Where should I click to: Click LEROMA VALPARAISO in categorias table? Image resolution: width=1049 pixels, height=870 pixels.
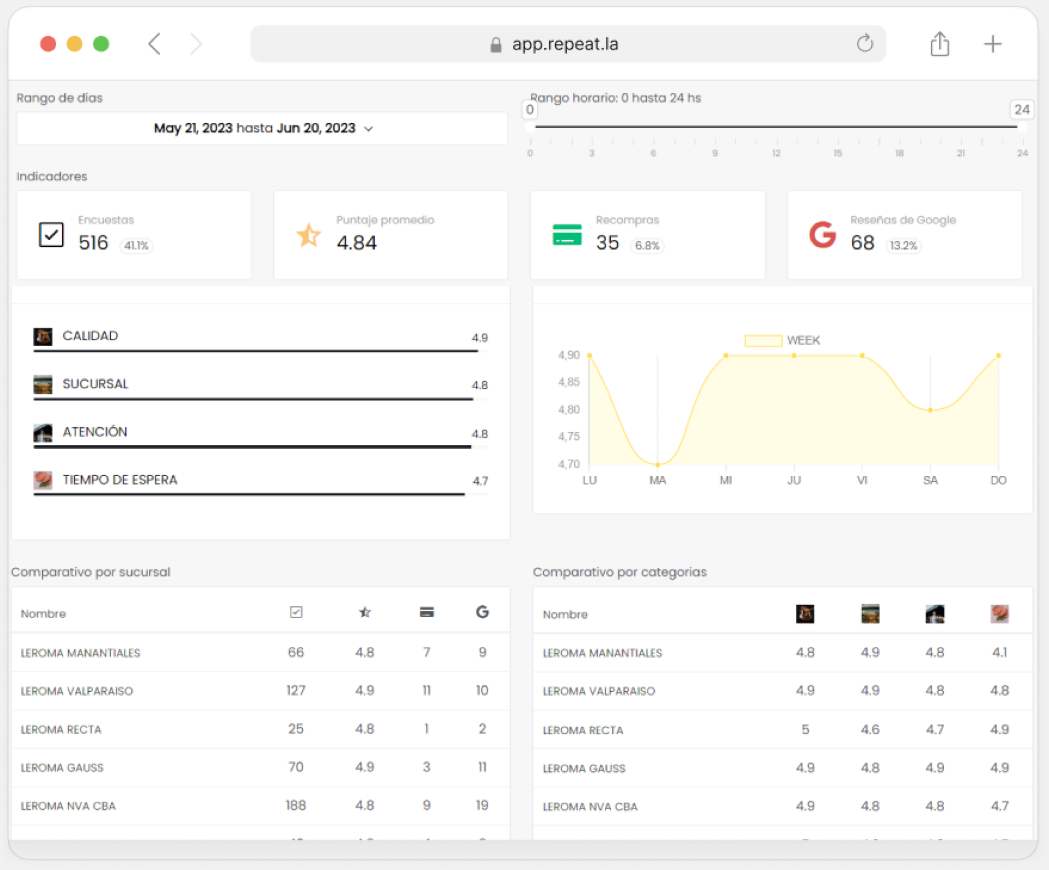coord(599,691)
